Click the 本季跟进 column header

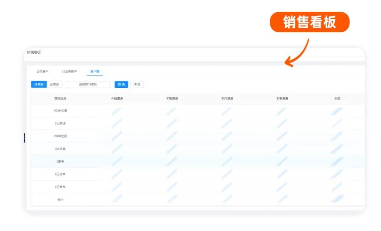282,99
